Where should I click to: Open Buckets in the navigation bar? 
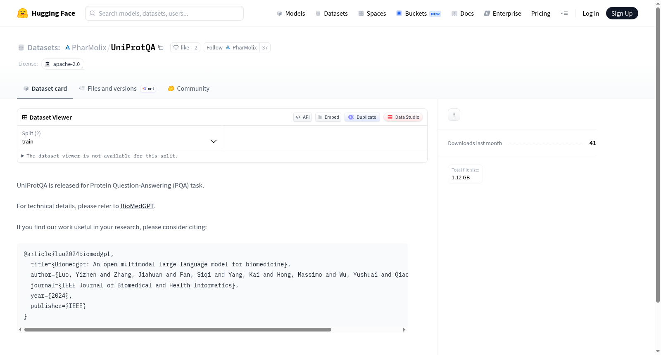(418, 13)
